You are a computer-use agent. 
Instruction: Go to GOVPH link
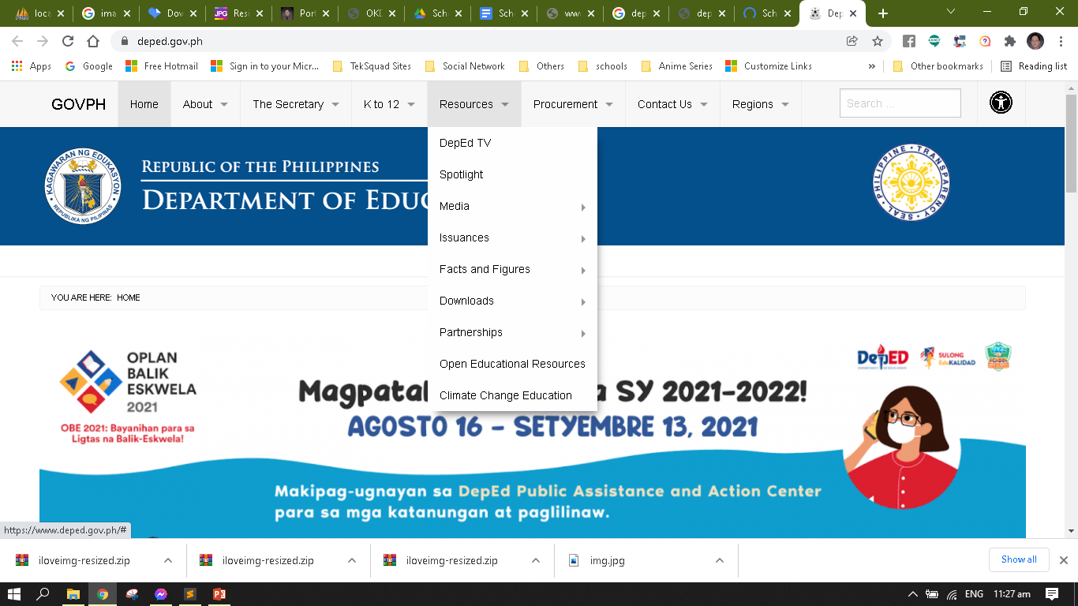click(x=78, y=104)
